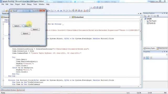Switch to the Solution Explorer tab
Screen dimensions: 168x94
pyautogui.click(x=150, y=48)
